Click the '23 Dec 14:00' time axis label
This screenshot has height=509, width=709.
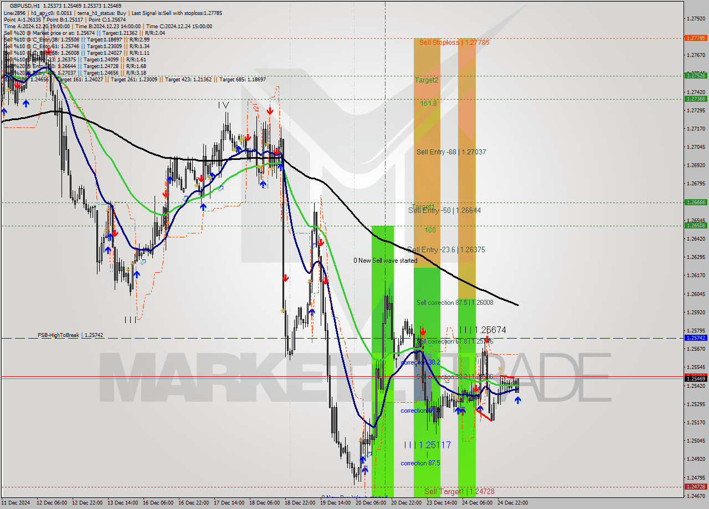pos(441,503)
